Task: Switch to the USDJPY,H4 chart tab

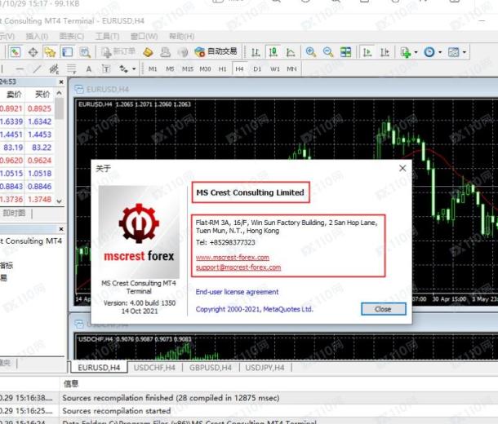Action: 265,368
